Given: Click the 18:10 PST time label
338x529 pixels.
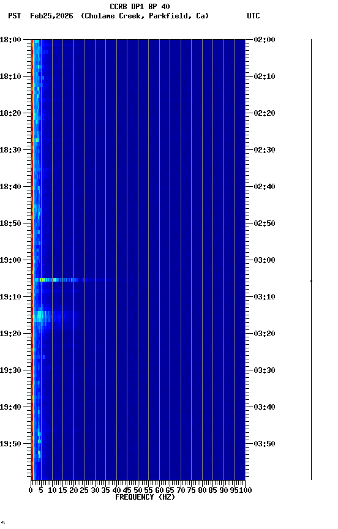Looking at the screenshot, I should pyautogui.click(x=10, y=77).
